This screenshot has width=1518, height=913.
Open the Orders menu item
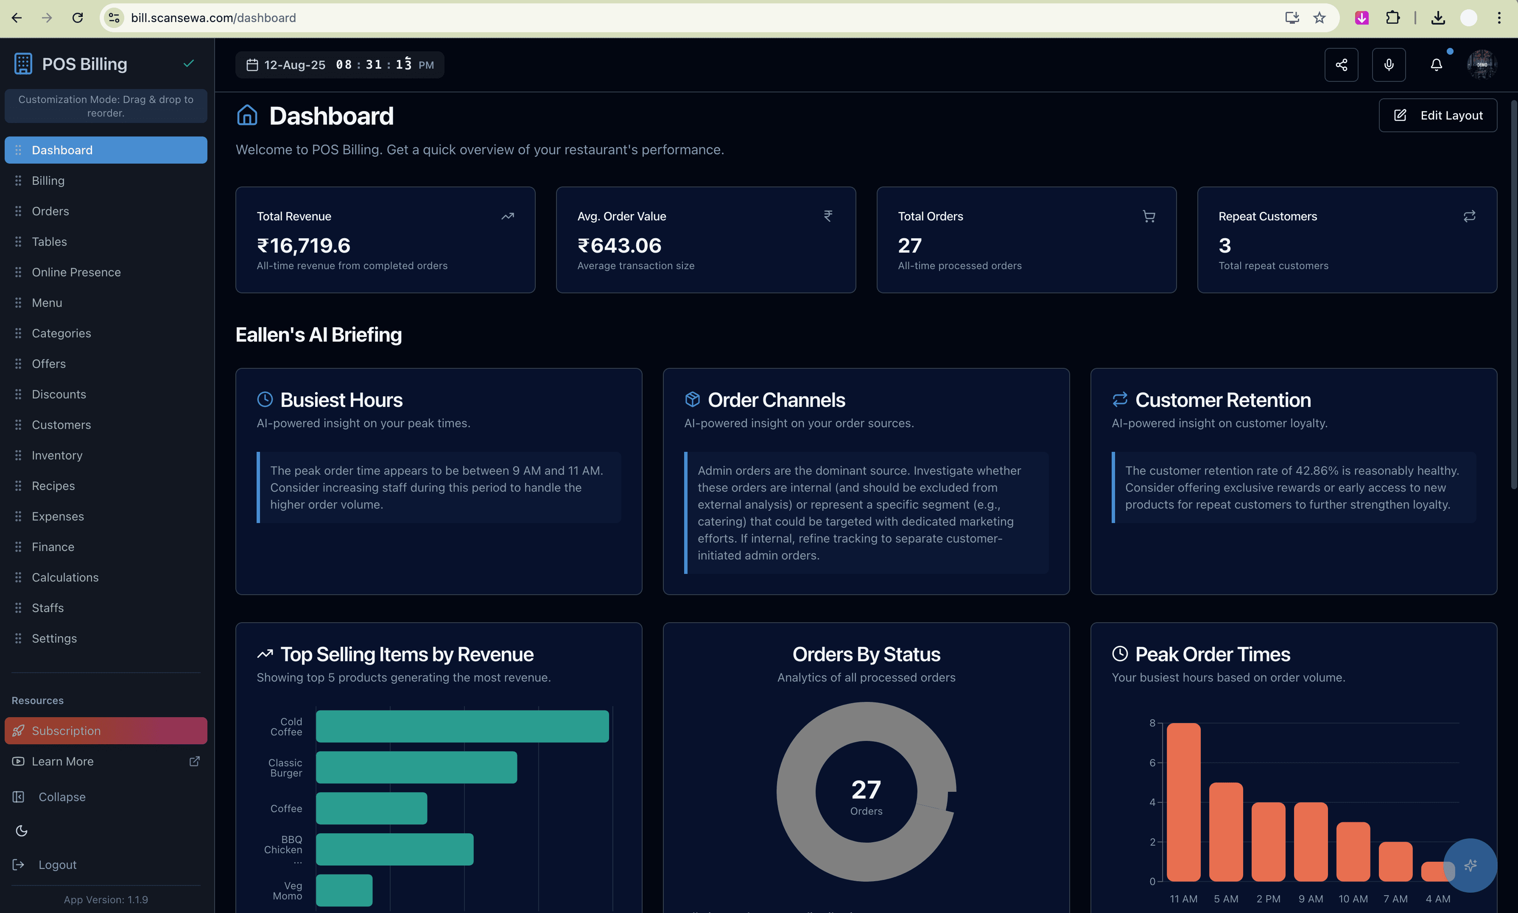pos(50,211)
